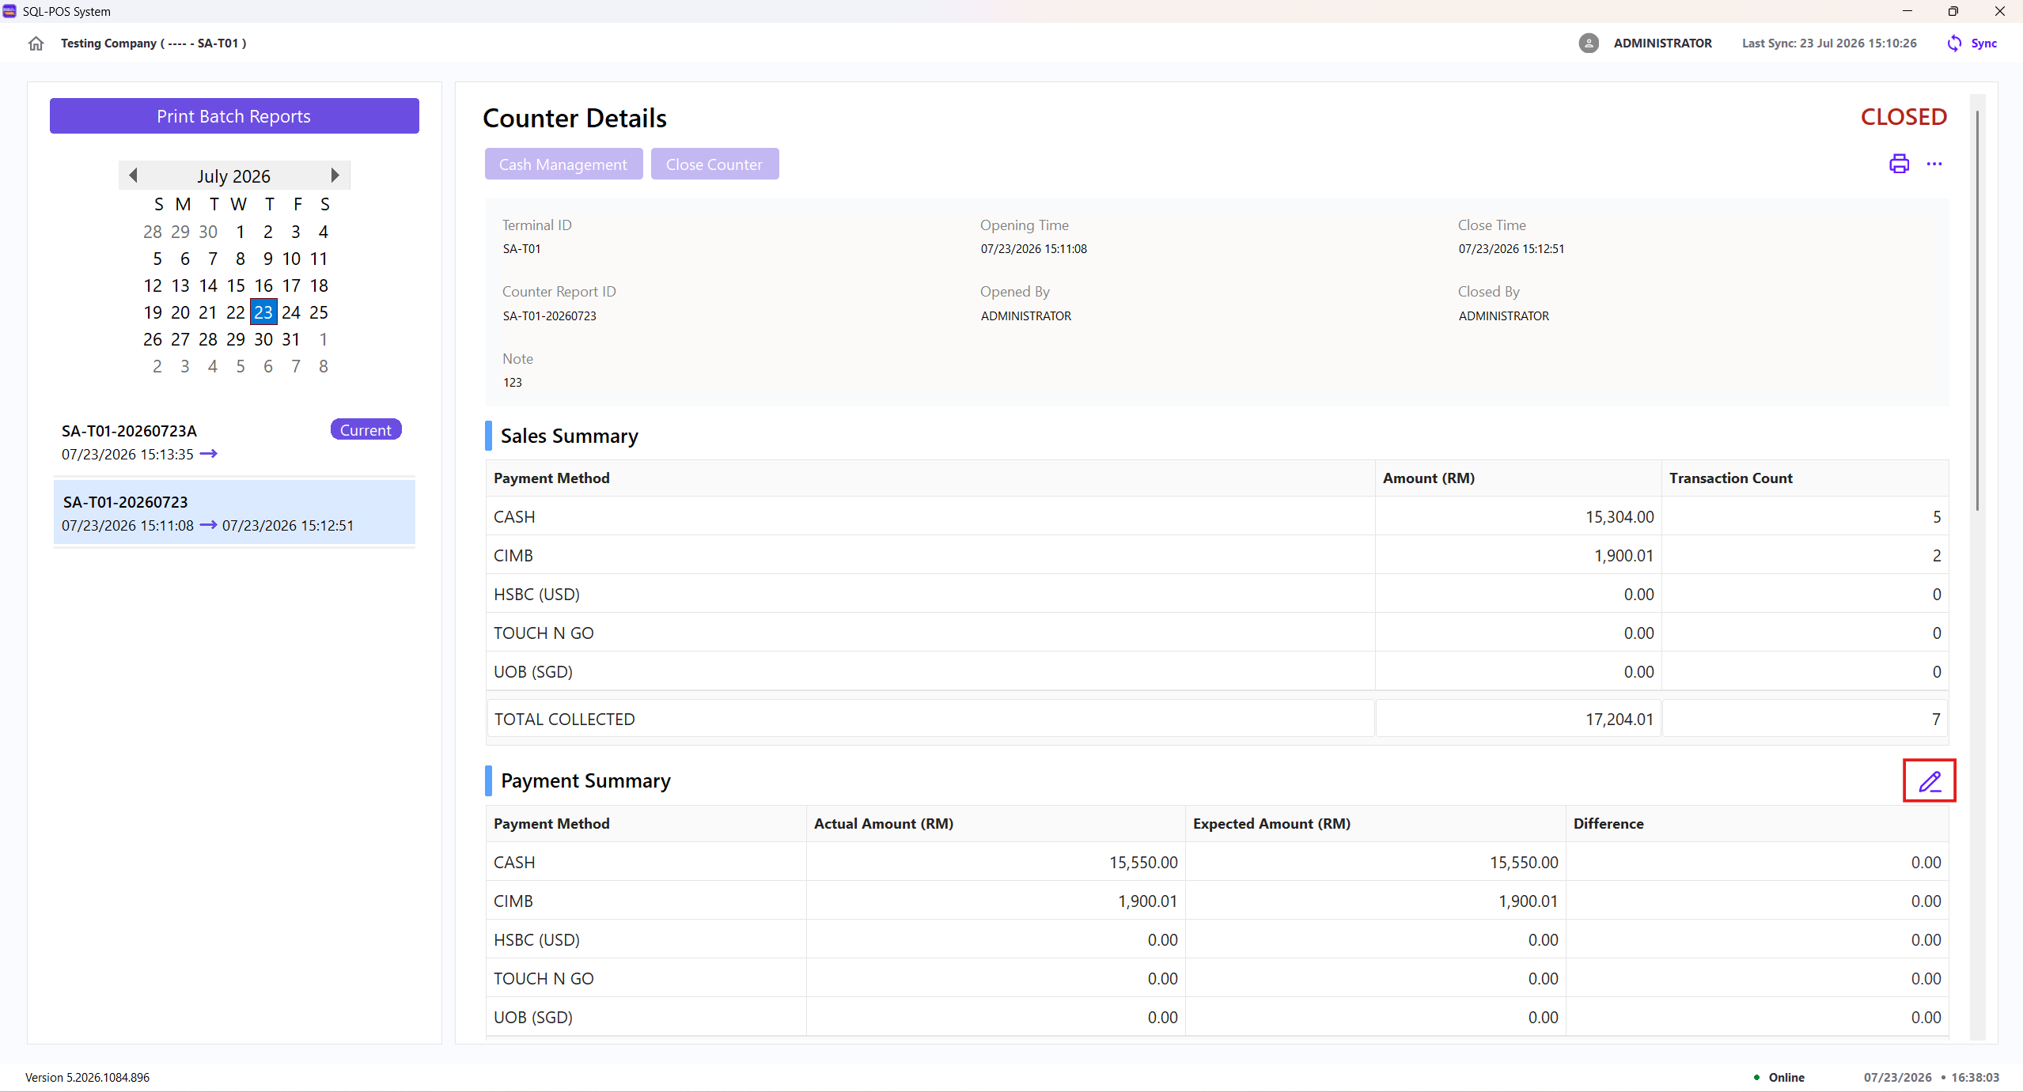Edit the Payment Summary with pencil icon
Viewport: 2023px width, 1092px height.
point(1930,781)
